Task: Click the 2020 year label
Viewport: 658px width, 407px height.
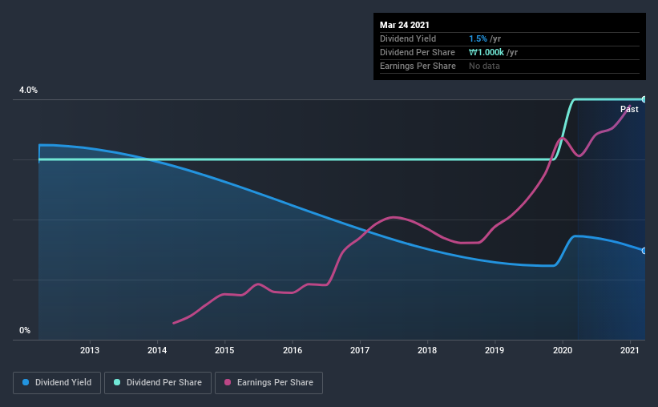Action: point(563,350)
